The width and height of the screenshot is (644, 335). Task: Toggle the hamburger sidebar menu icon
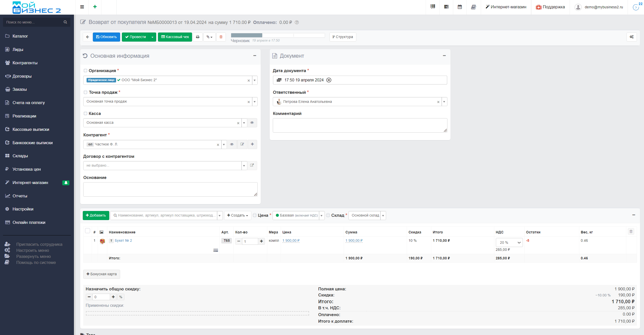(82, 7)
